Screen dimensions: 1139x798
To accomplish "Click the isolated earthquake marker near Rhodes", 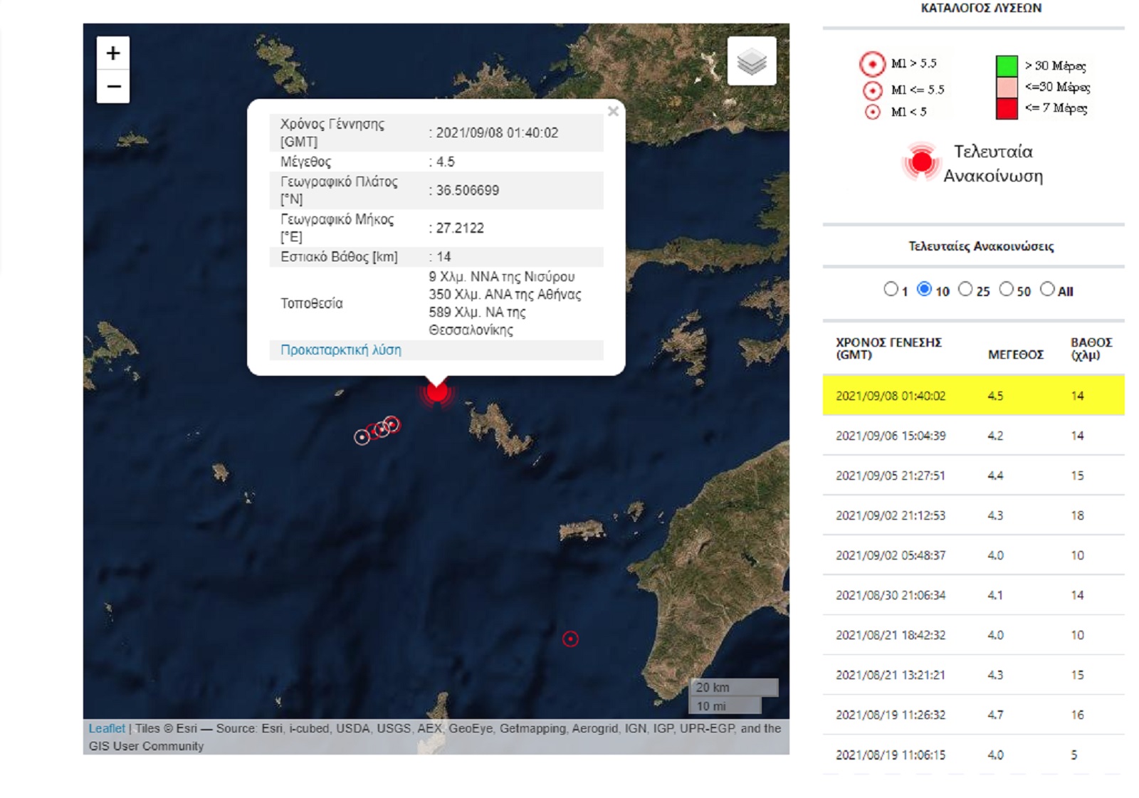I will [570, 639].
